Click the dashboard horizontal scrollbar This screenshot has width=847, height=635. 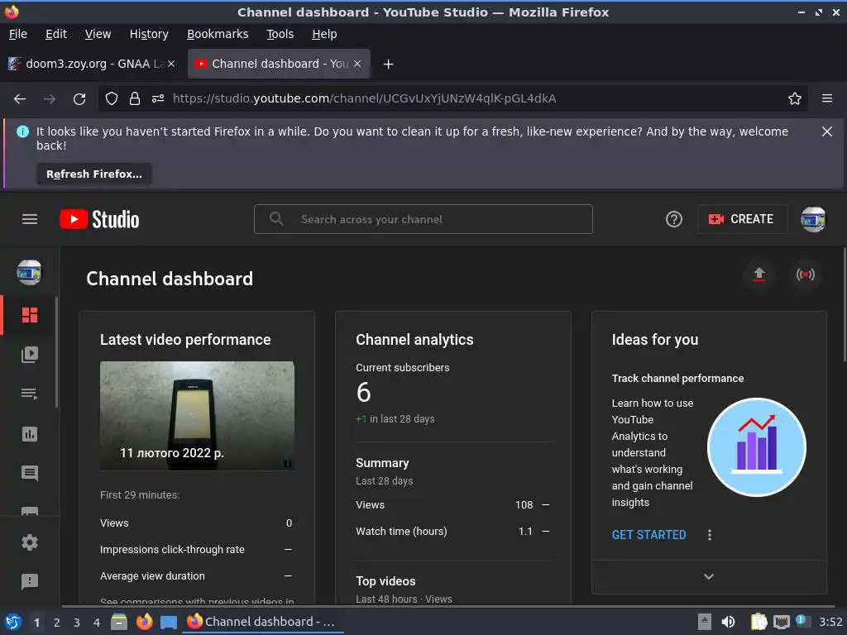(x=447, y=606)
